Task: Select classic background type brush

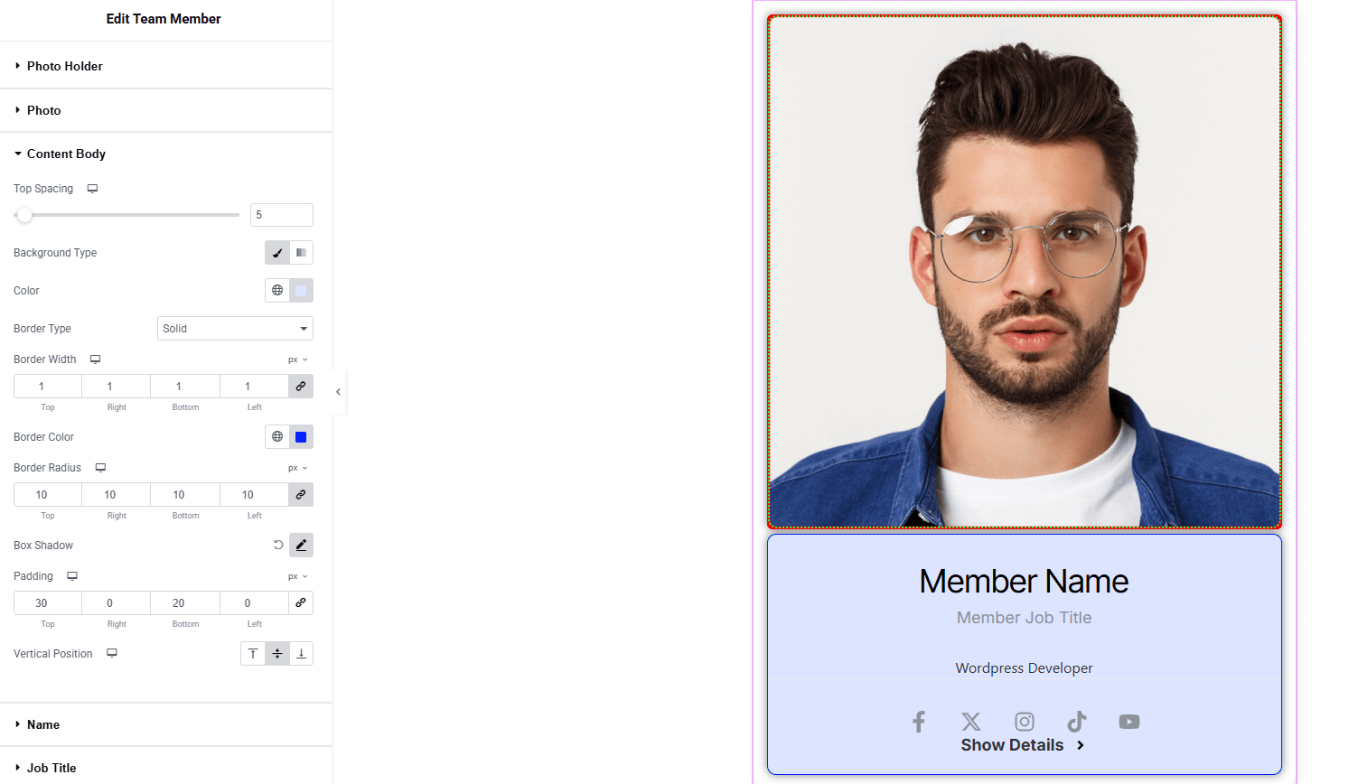Action: click(x=277, y=253)
